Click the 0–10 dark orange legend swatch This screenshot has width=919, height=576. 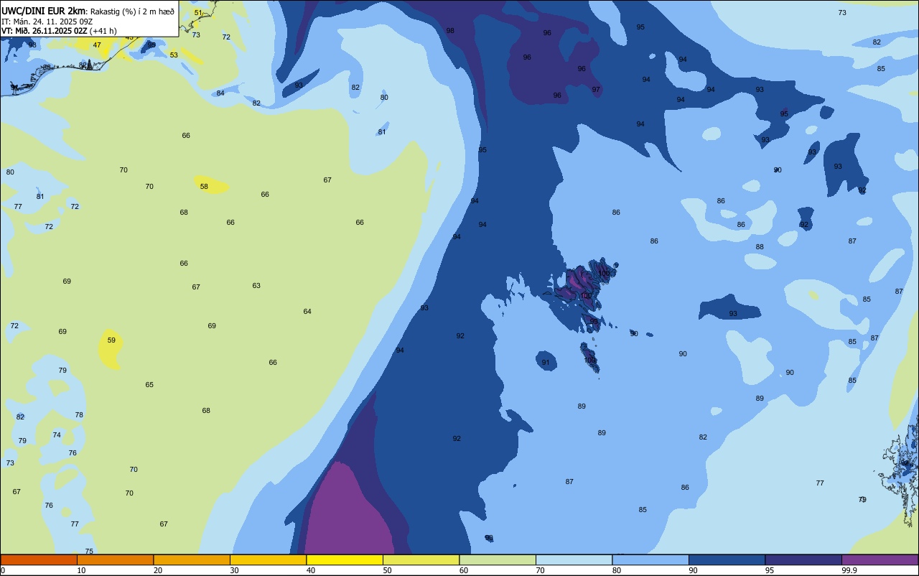point(39,559)
